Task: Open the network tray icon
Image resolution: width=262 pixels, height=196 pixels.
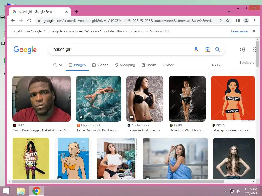Action: (x=232, y=191)
